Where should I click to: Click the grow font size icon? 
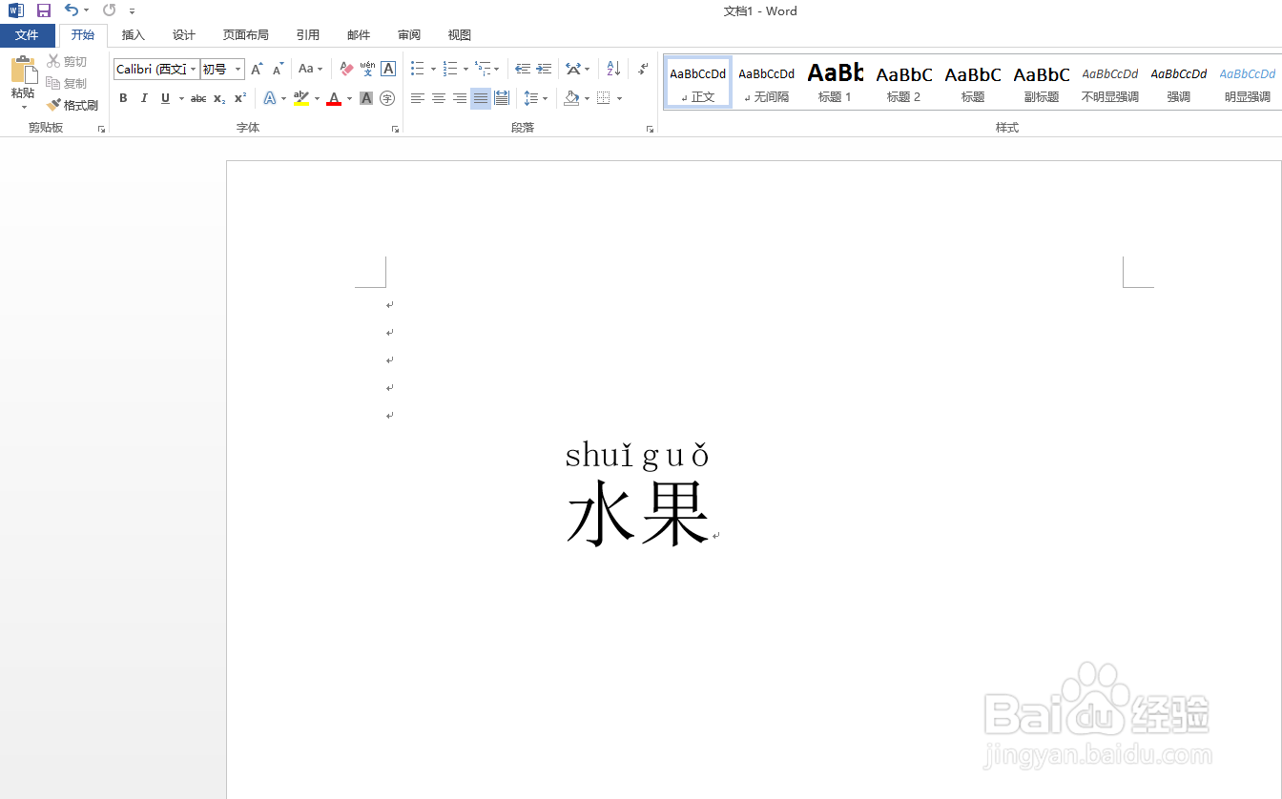click(x=257, y=69)
